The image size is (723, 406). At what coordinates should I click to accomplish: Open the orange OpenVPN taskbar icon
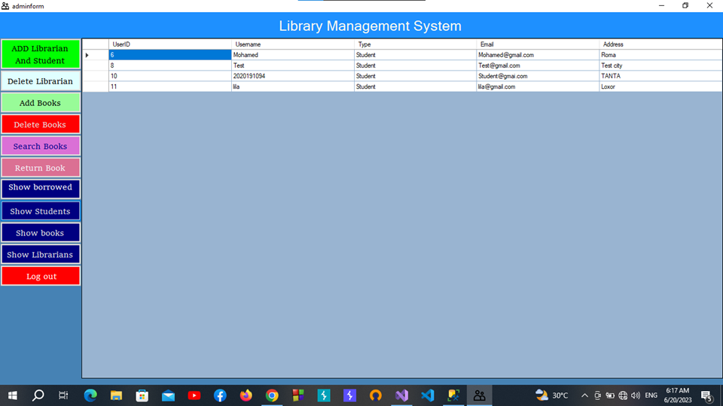(x=376, y=395)
